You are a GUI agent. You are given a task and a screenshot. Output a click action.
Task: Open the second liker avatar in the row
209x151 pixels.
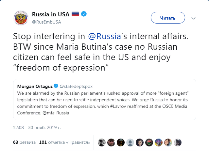(x=111, y=143)
